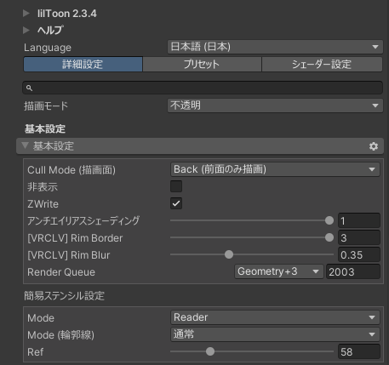Click the Render Queue label
This screenshot has width=389, height=365.
coord(61,272)
